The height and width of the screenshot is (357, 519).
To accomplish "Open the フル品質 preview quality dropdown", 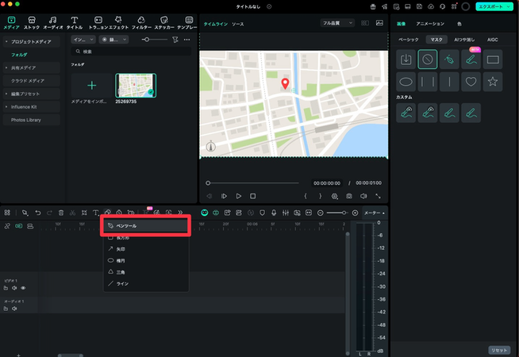I will [x=339, y=25].
